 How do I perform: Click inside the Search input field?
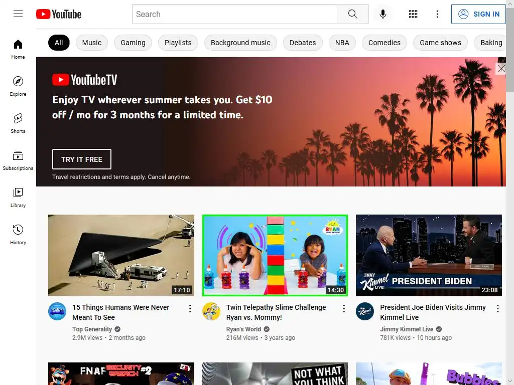point(235,14)
